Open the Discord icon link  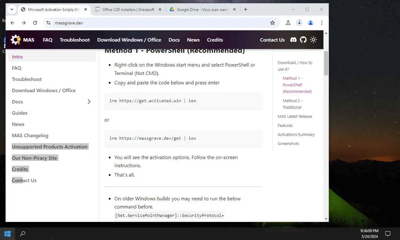tap(293, 40)
